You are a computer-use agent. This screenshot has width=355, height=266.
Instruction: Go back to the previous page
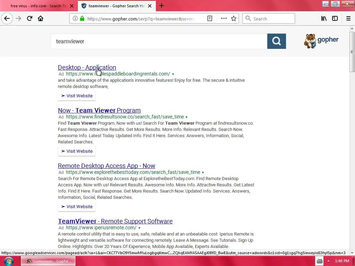[x=7, y=18]
